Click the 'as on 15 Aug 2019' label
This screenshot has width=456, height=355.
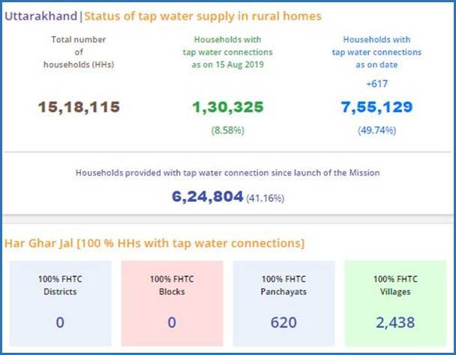coord(228,66)
